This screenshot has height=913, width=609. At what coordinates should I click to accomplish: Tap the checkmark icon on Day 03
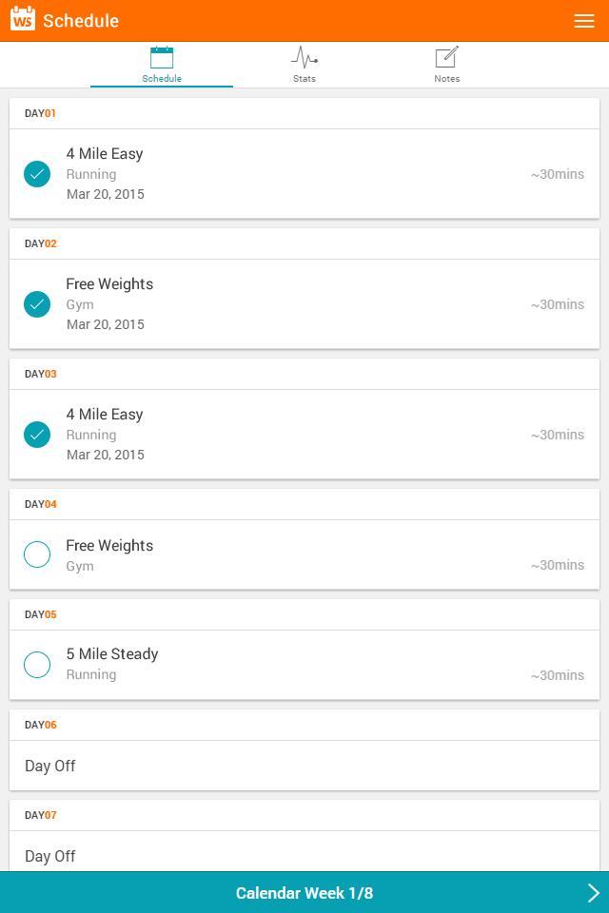tap(37, 435)
